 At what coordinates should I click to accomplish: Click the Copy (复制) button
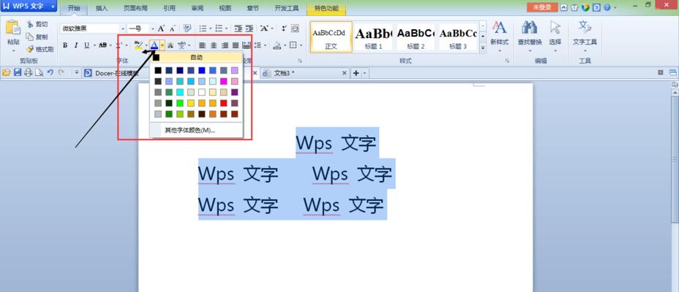37,36
